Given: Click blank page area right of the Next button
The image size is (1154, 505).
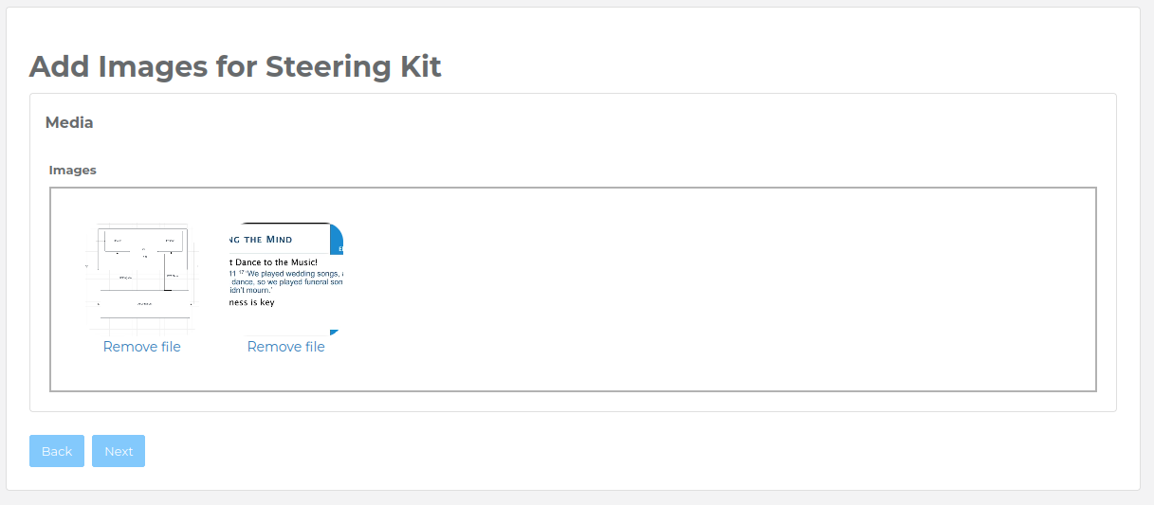Looking at the screenshot, I should click(x=569, y=451).
